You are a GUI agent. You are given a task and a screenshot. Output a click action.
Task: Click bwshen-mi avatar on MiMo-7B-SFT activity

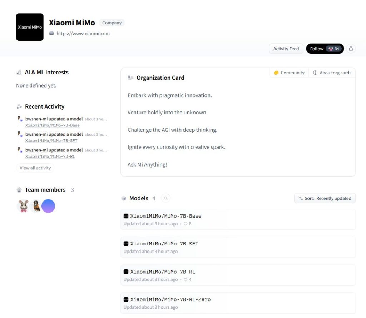(20, 134)
